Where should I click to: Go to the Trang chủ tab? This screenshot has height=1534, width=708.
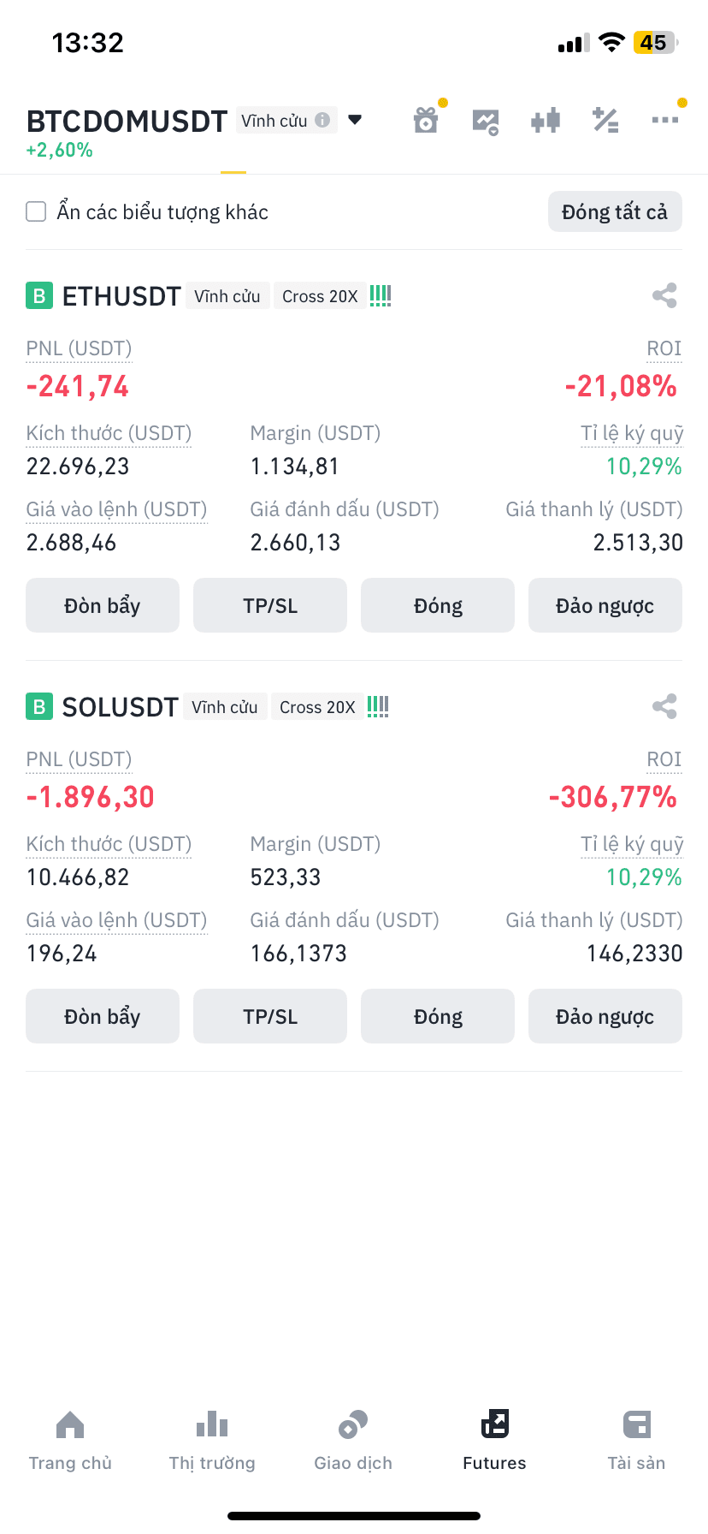click(70, 1441)
